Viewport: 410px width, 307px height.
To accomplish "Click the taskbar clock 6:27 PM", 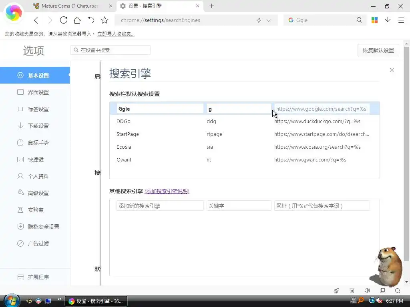I will click(394, 301).
